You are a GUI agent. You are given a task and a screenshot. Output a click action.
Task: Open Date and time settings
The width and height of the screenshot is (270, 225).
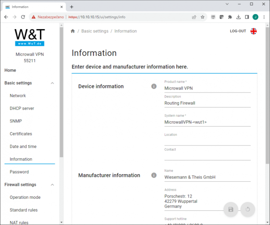pyautogui.click(x=23, y=147)
